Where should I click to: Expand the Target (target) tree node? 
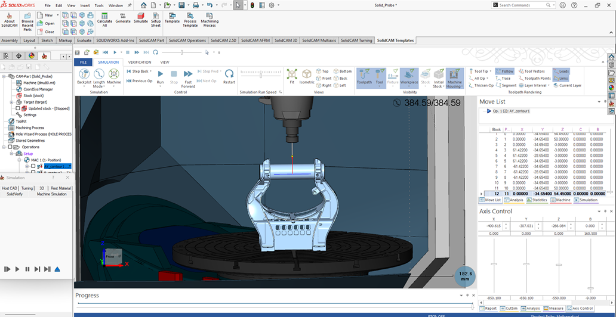(x=12, y=102)
